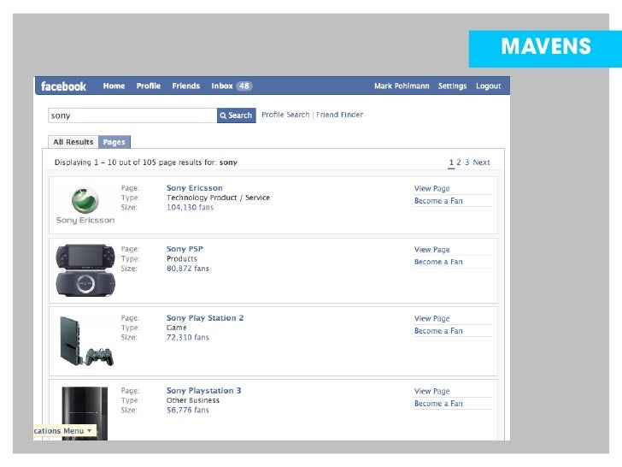Open Sony Play Station 2 title
The image size is (622, 467).
205,318
